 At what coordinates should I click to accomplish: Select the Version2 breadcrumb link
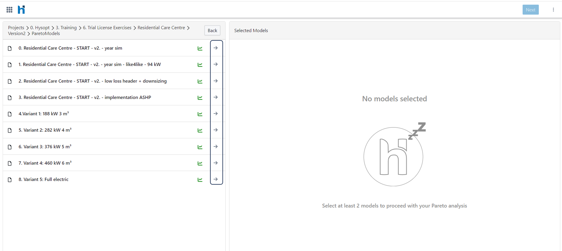17,34
